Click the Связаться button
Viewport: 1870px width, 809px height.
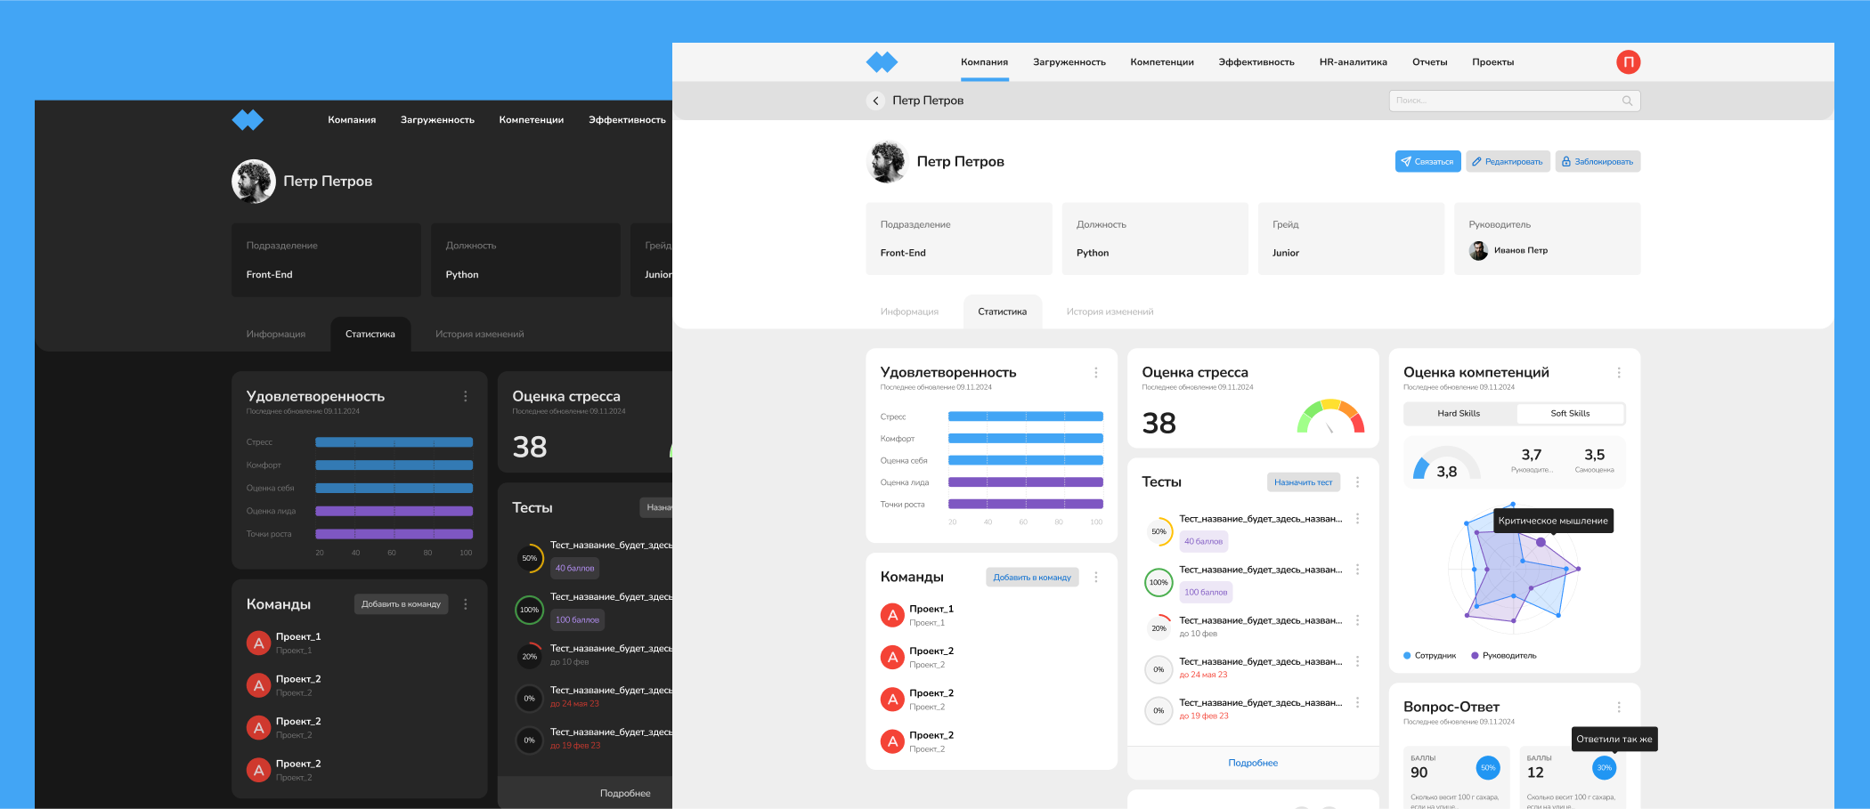tap(1427, 161)
